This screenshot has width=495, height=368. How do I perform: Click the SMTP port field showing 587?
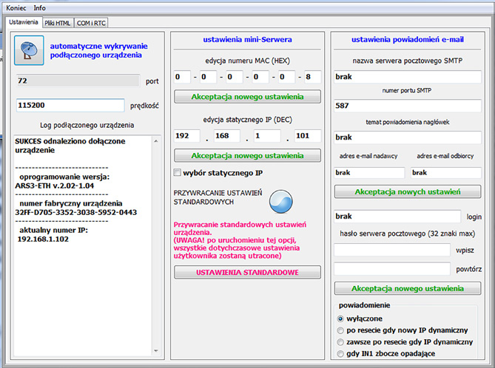pos(408,106)
